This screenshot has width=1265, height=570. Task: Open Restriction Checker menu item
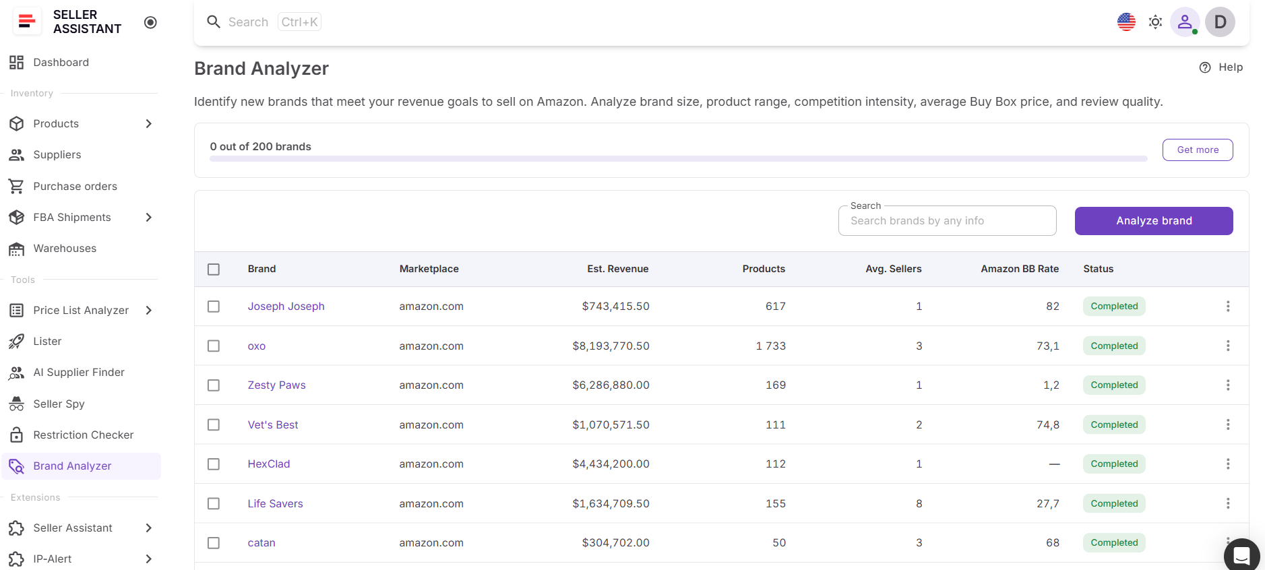click(x=81, y=435)
